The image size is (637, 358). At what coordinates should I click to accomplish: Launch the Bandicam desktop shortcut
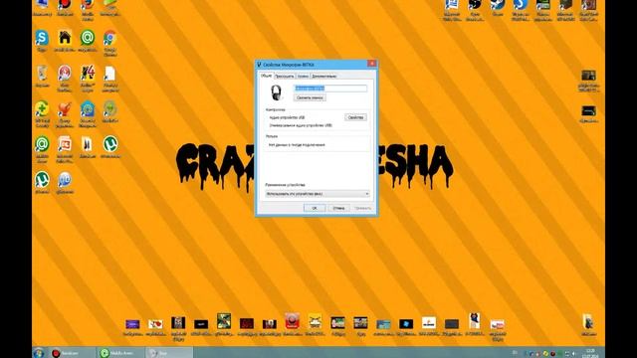[x=65, y=5]
